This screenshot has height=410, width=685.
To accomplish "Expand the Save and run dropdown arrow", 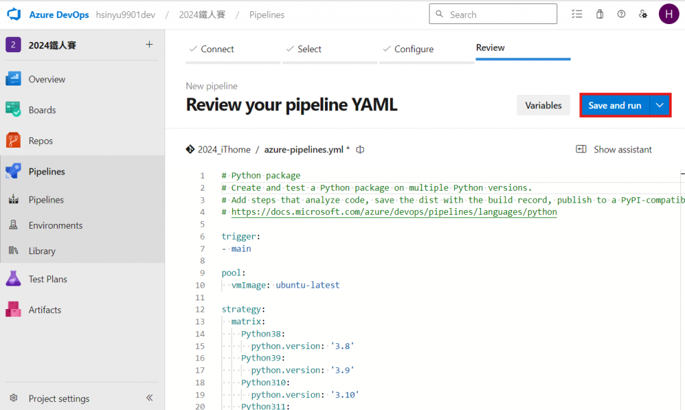I will 660,106.
